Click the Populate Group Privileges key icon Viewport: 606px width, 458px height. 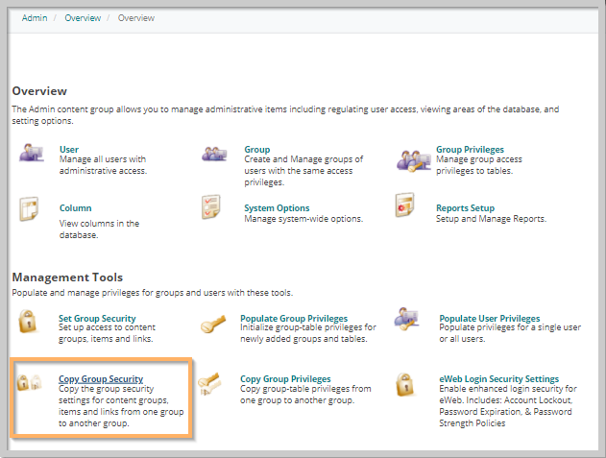[213, 324]
